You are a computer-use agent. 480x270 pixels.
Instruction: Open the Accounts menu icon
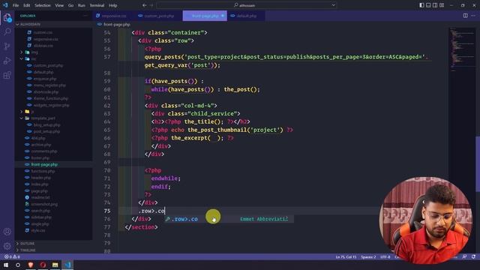click(7, 232)
